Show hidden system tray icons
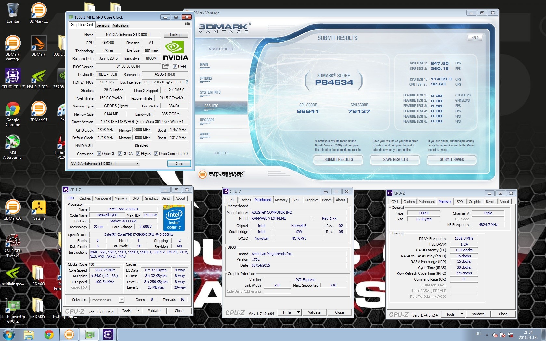The width and height of the screenshot is (546, 341). tap(487, 335)
